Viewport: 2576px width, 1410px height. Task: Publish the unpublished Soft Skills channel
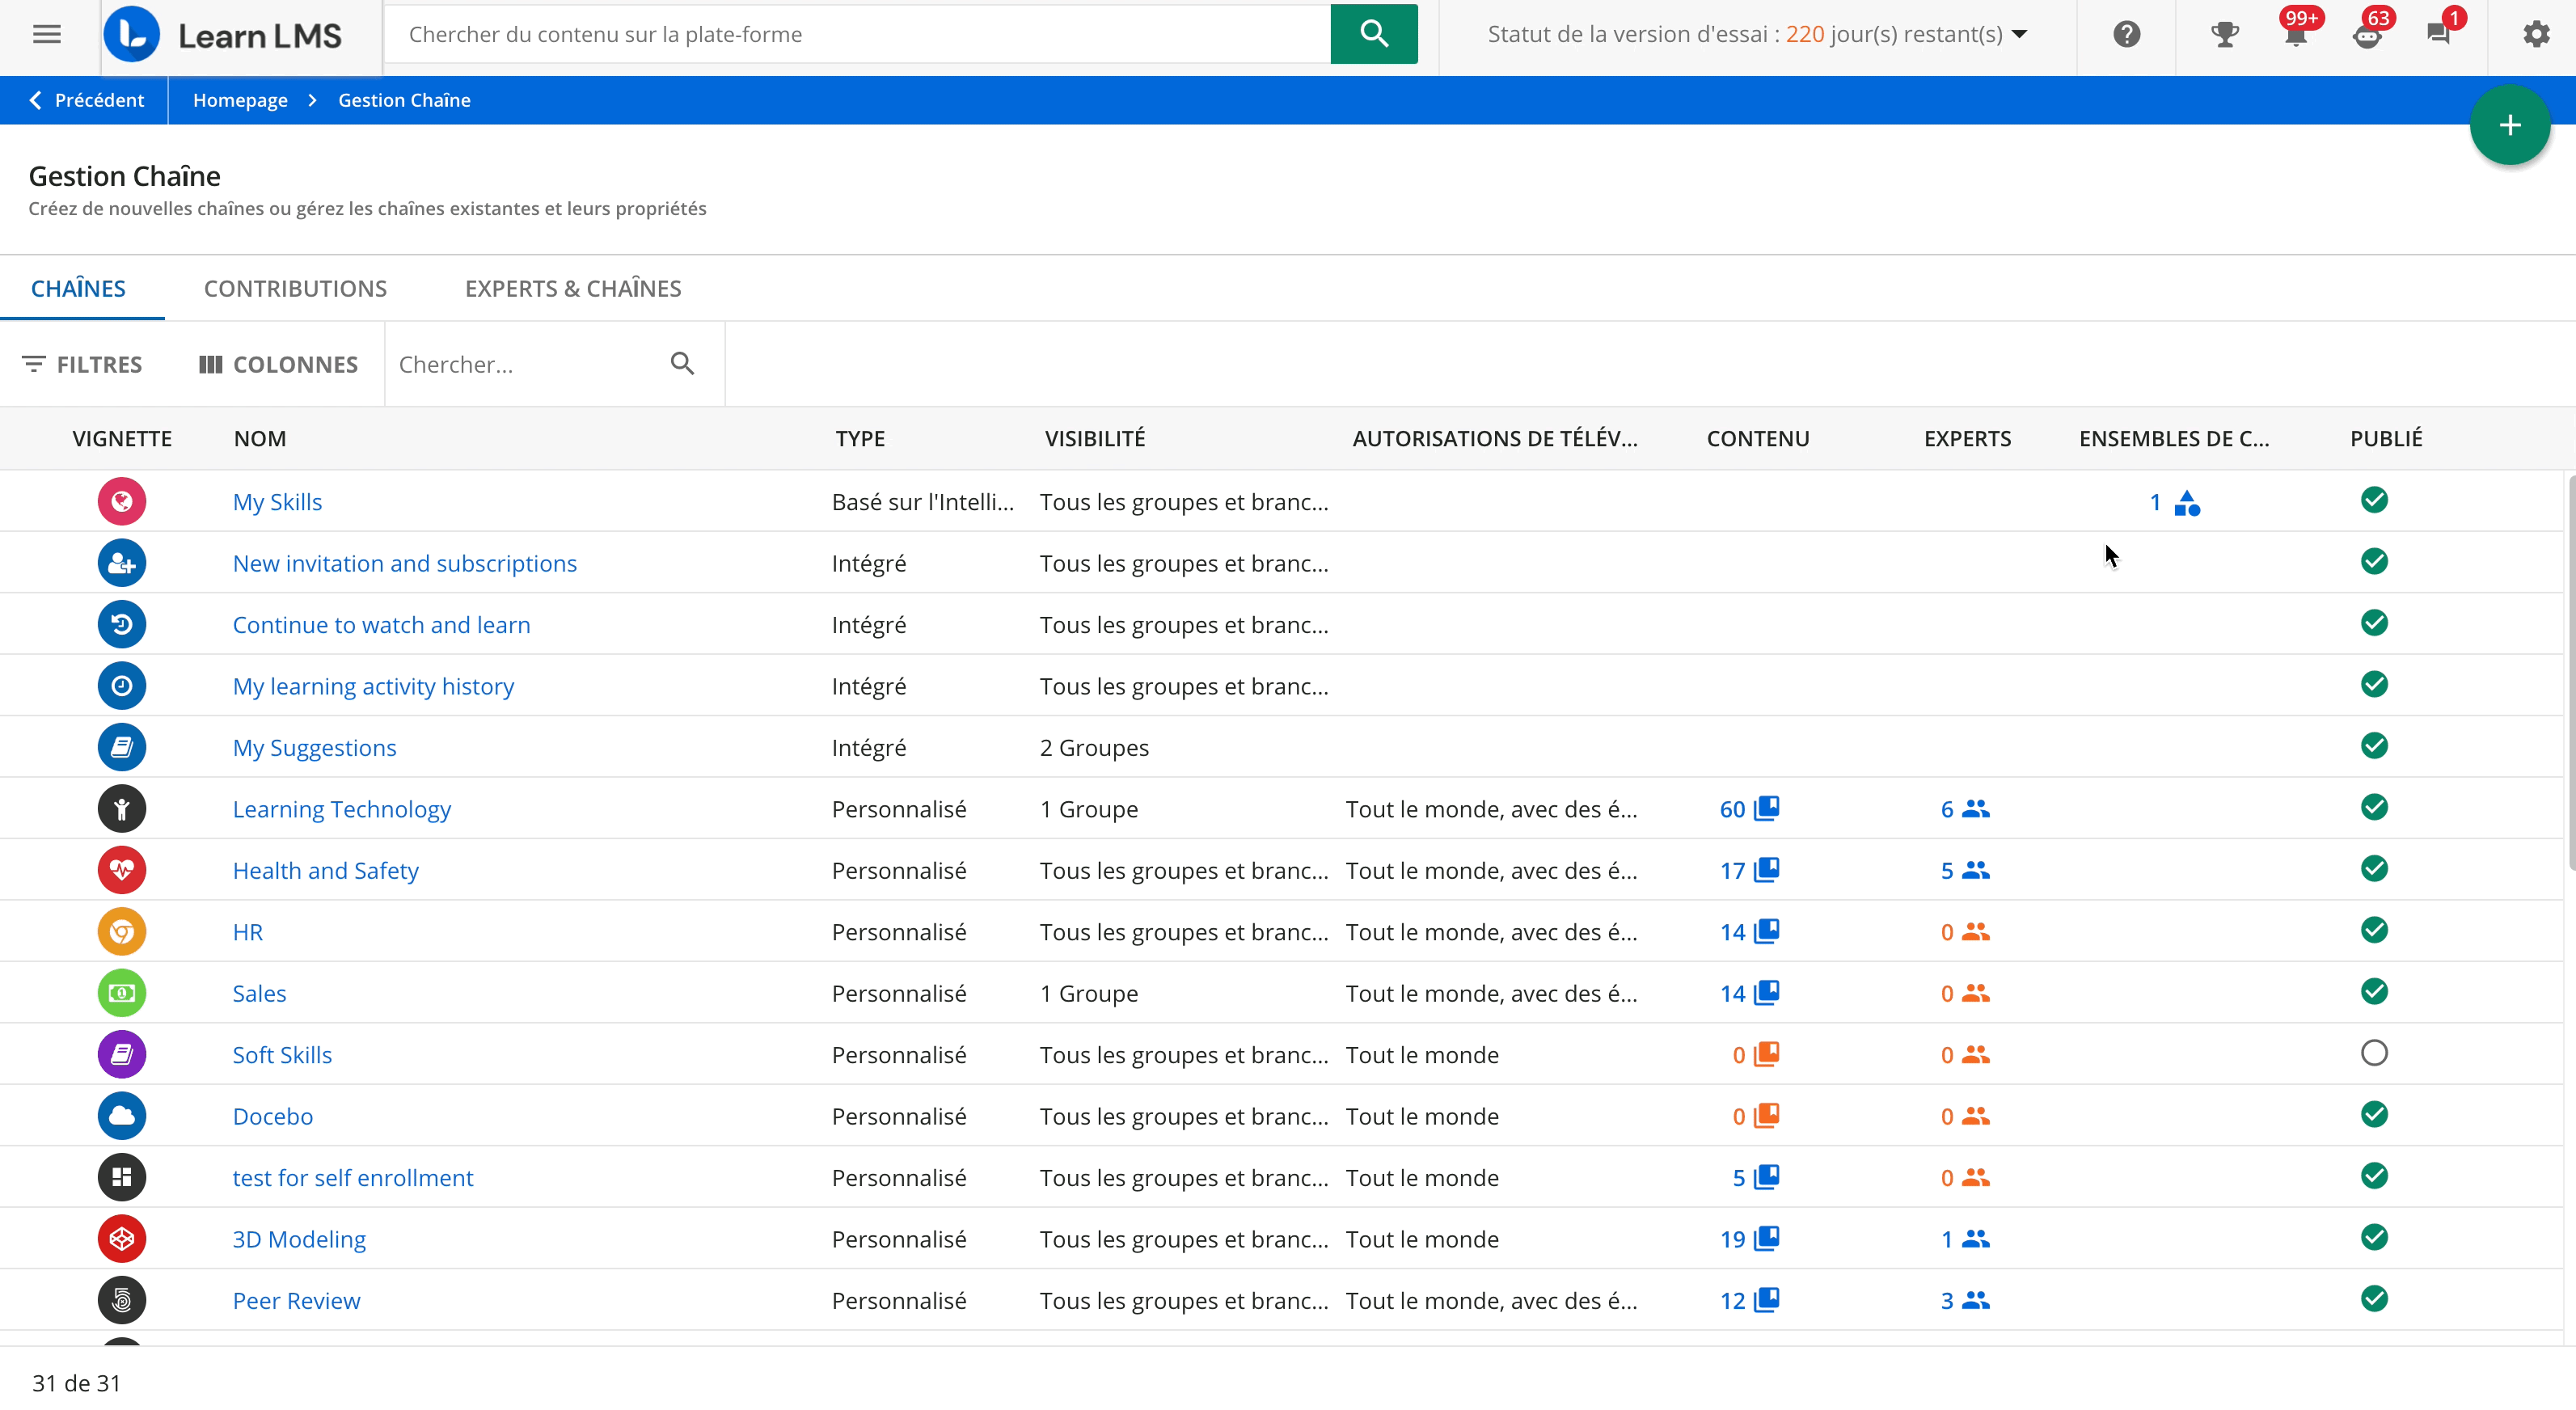(x=2374, y=1052)
